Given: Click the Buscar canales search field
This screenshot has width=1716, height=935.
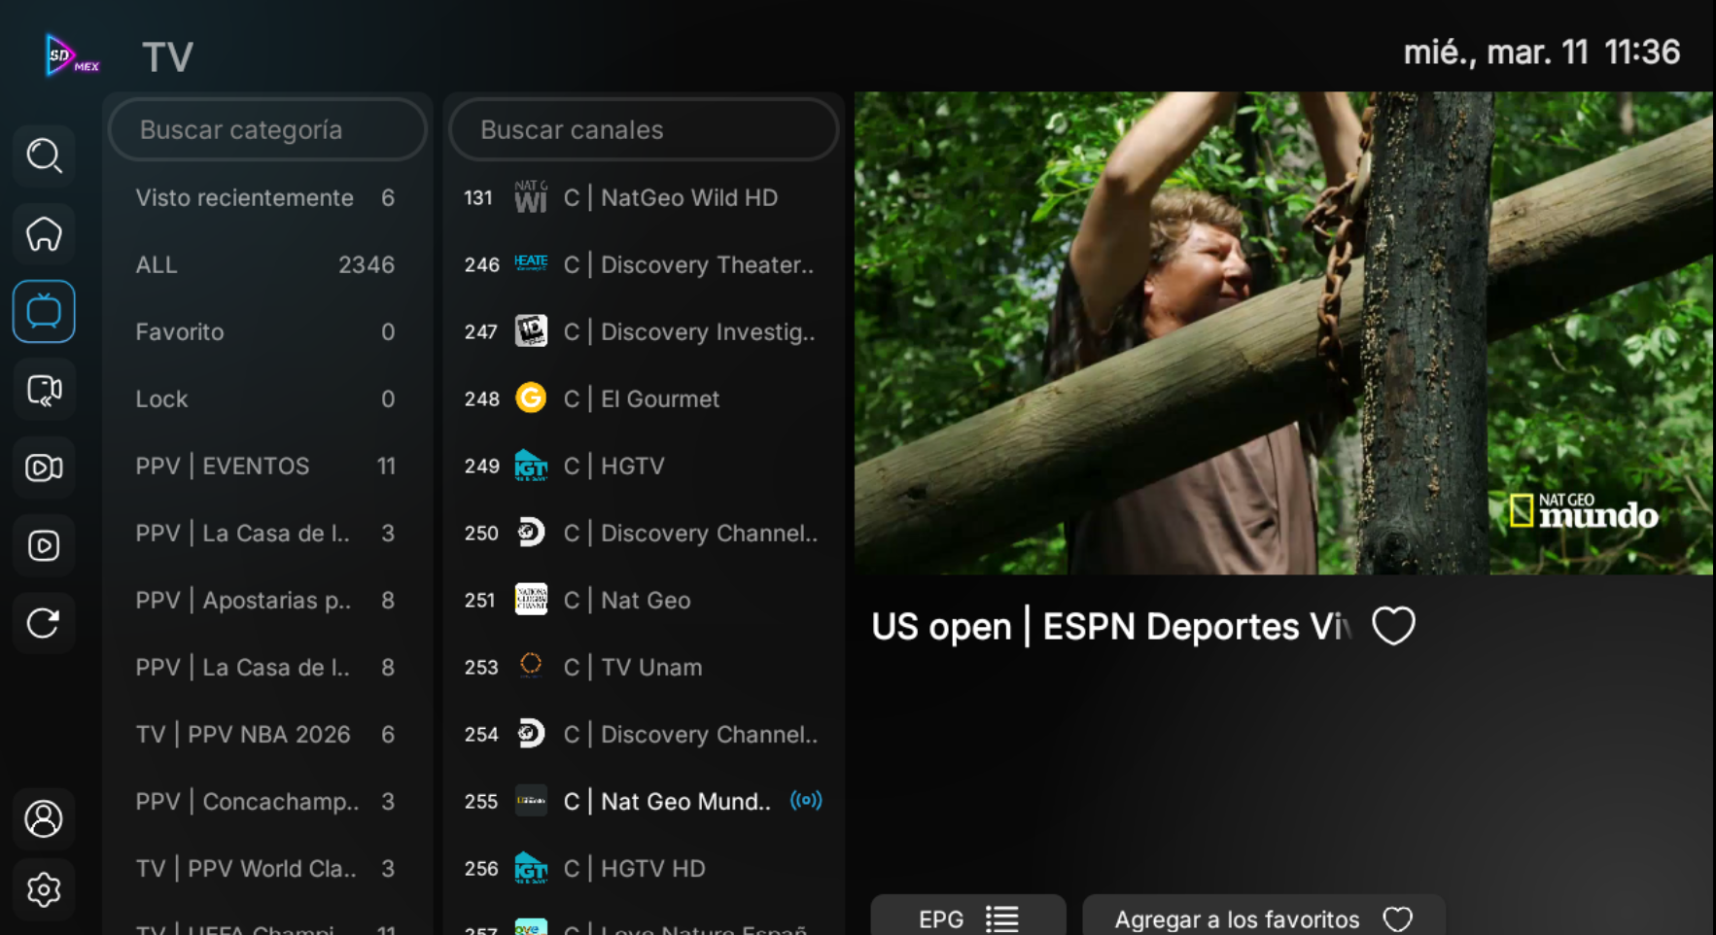Looking at the screenshot, I should coord(644,129).
